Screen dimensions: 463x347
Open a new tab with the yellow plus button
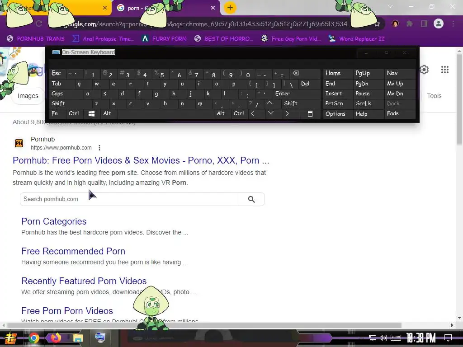(x=230, y=8)
